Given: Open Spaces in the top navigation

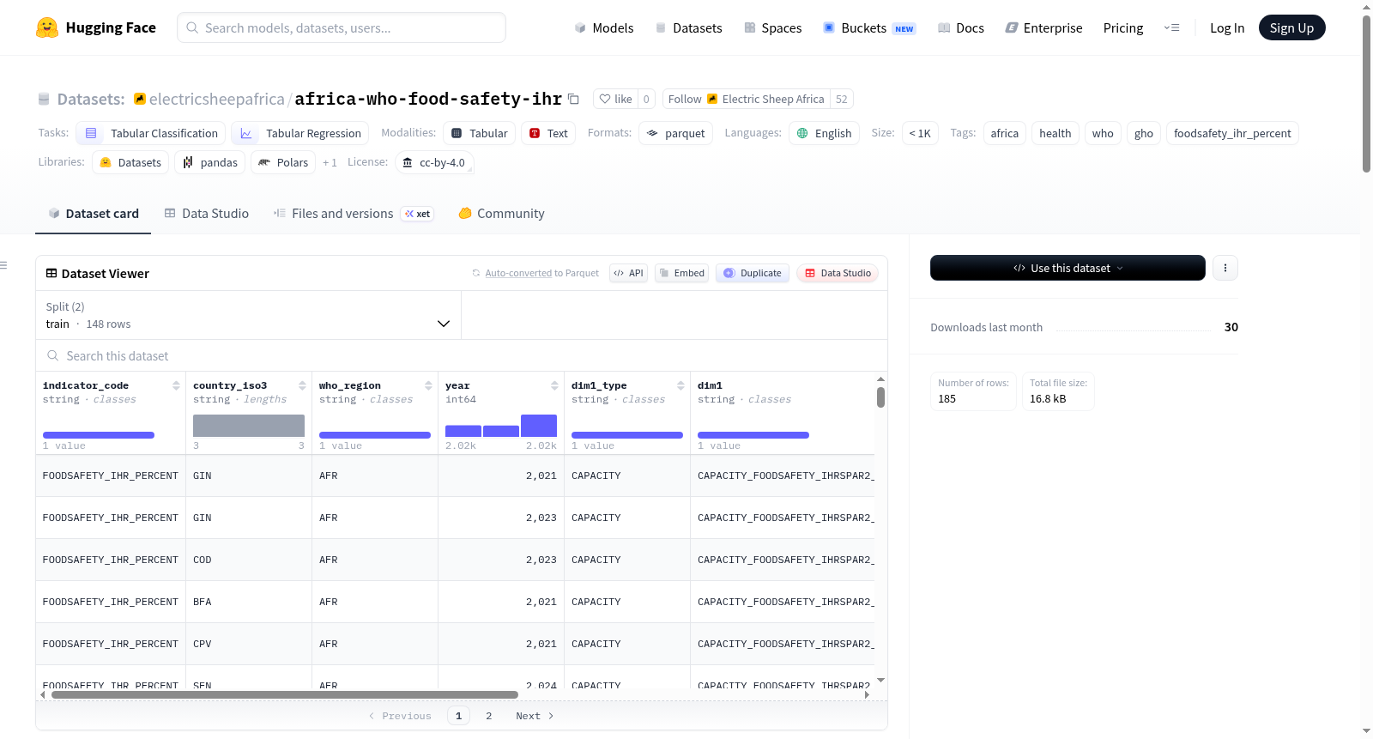Looking at the screenshot, I should click(772, 27).
